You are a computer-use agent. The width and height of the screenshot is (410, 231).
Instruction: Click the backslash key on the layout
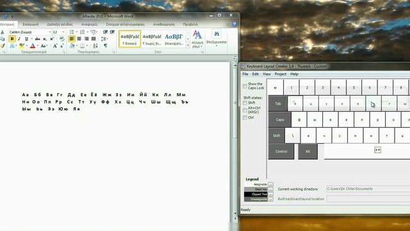tap(293, 135)
